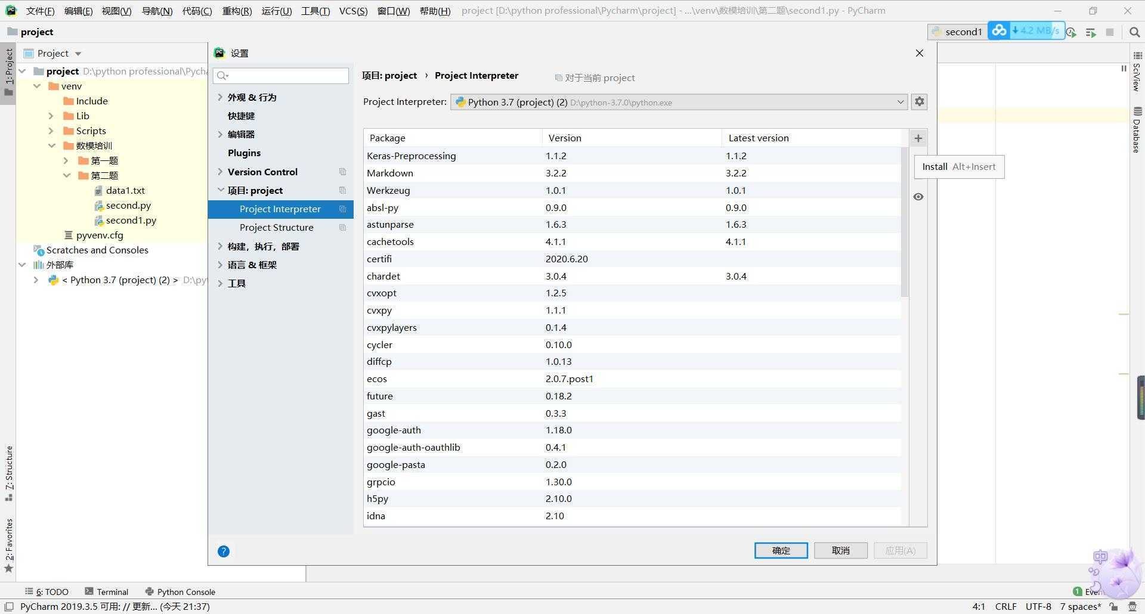Image resolution: width=1145 pixels, height=614 pixels.
Task: Click the tool window toggle icon in status bar
Action: tap(9, 606)
